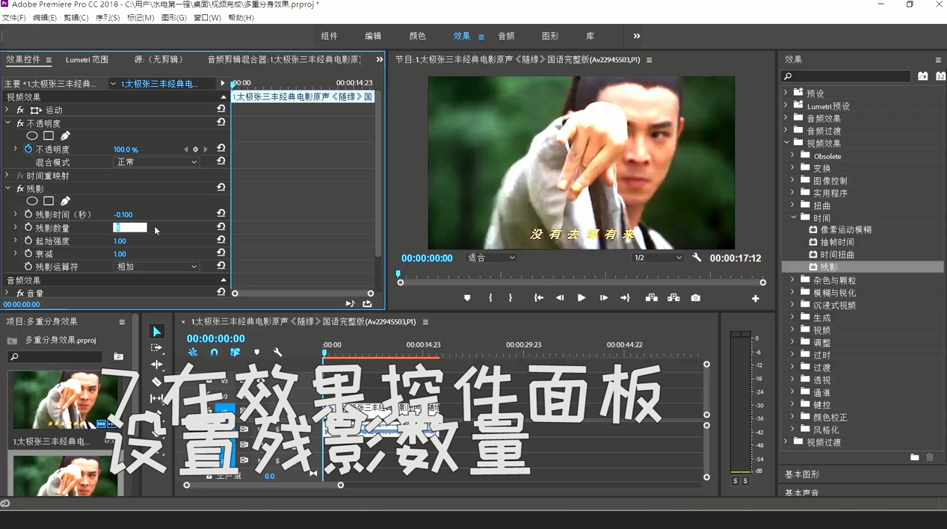Toggle animation stopwatch for 衰减
This screenshot has width=947, height=529.
point(28,254)
